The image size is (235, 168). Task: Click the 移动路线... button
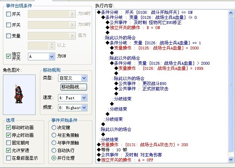[x=74, y=87]
